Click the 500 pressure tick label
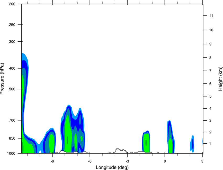Image resolution: width=223 pixels, height=170 pixels. (x=12, y=89)
